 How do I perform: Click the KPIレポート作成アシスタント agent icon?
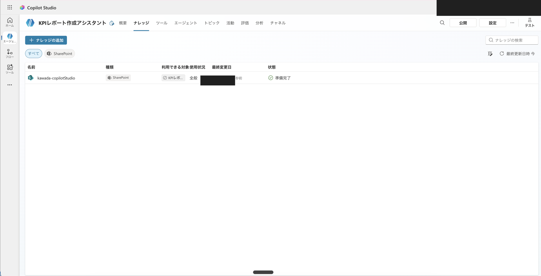click(x=30, y=23)
